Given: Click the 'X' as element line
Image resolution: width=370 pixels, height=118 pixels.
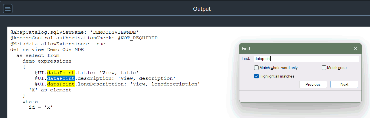Looking at the screenshot, I should (x=50, y=90).
